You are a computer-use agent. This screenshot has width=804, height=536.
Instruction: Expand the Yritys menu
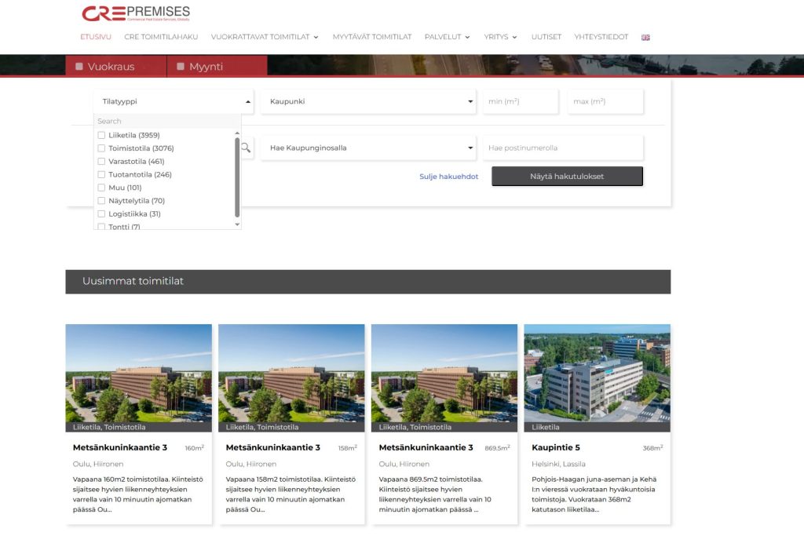(x=500, y=37)
